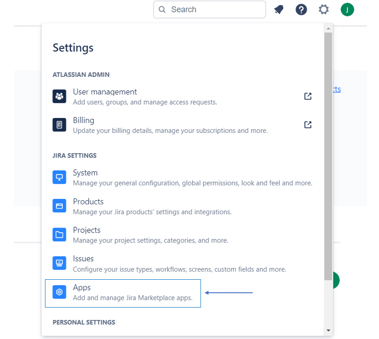Open the notifications bell icon
The image size is (379, 339).
[279, 10]
